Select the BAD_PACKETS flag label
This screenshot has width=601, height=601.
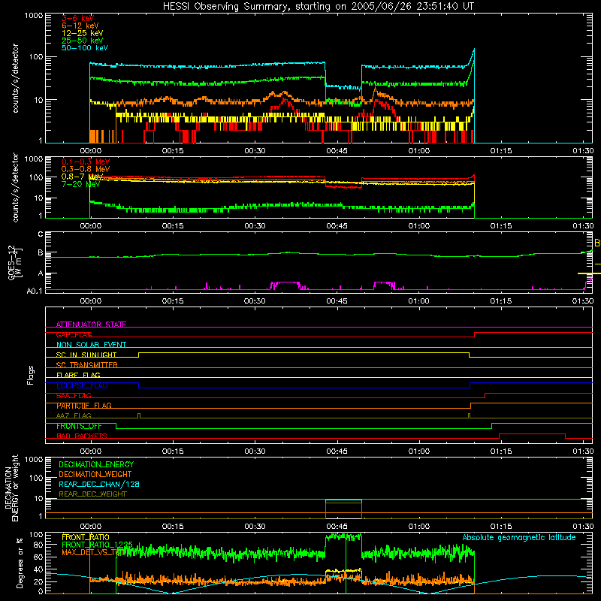[82, 436]
